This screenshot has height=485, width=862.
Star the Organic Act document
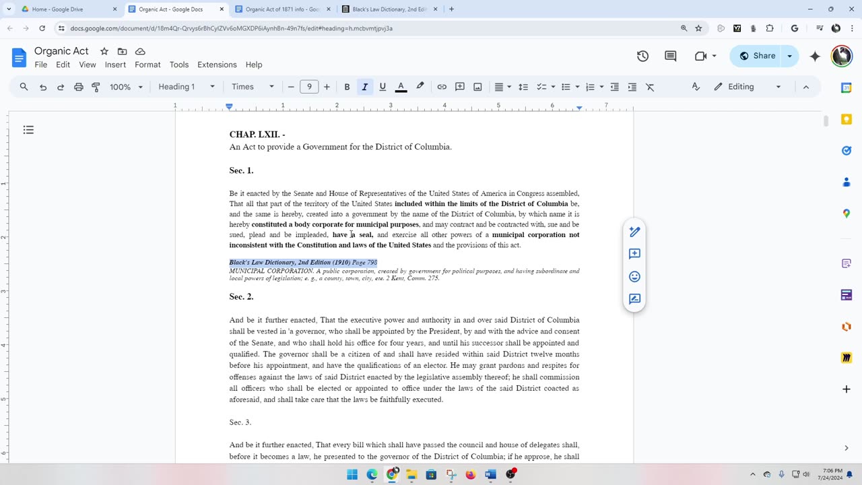click(x=104, y=51)
